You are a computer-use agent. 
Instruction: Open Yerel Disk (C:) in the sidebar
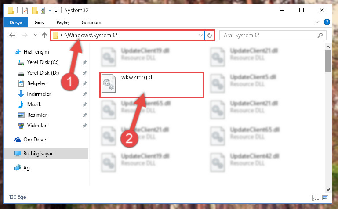43,62
